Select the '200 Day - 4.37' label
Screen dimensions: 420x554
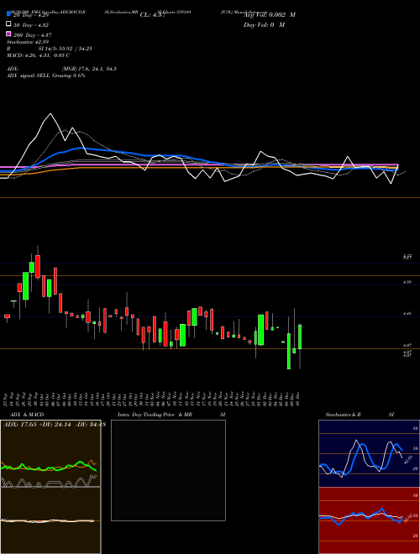(33, 35)
